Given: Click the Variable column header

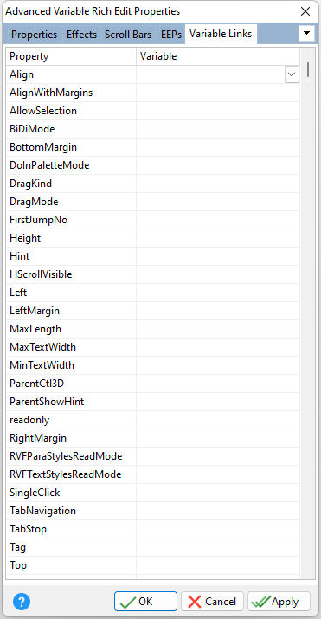Looking at the screenshot, I should tap(218, 56).
